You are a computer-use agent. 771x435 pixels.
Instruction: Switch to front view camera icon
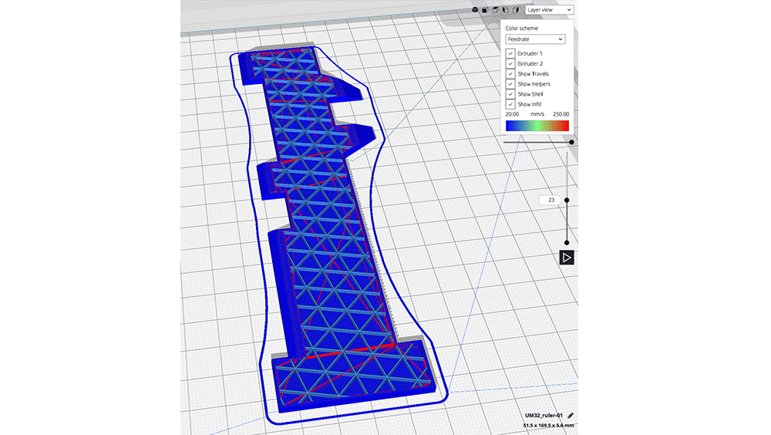(486, 10)
